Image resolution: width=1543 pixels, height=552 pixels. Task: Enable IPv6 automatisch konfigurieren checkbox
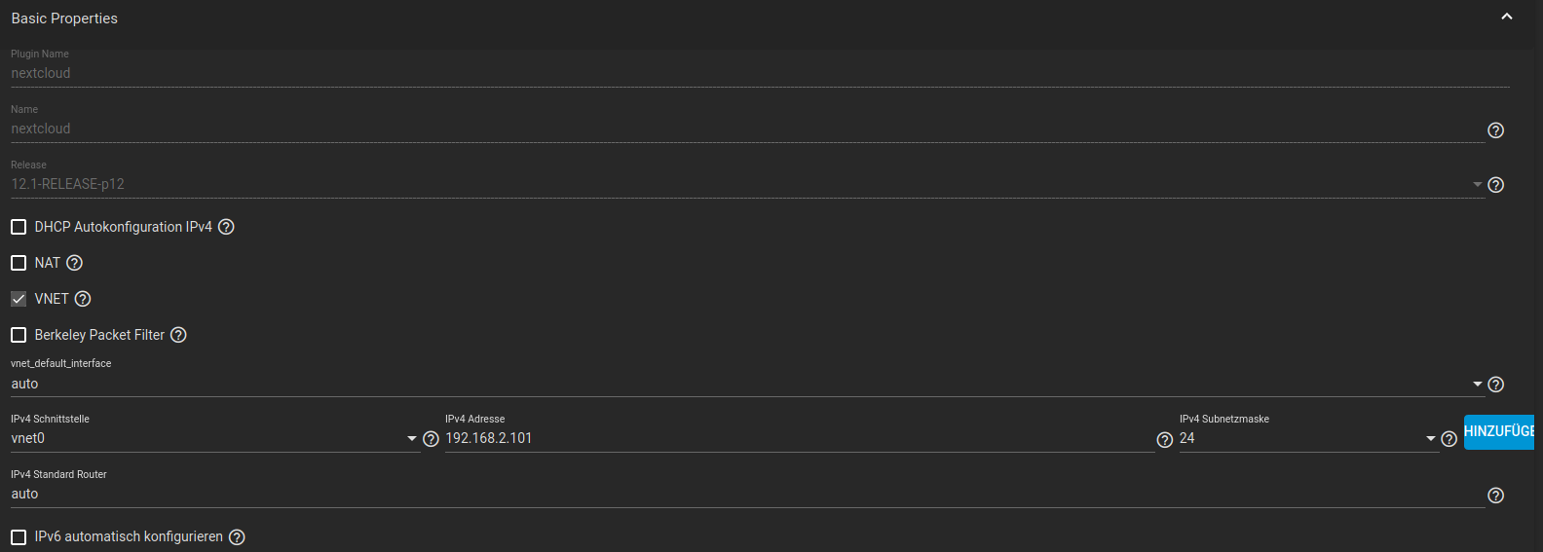19,537
